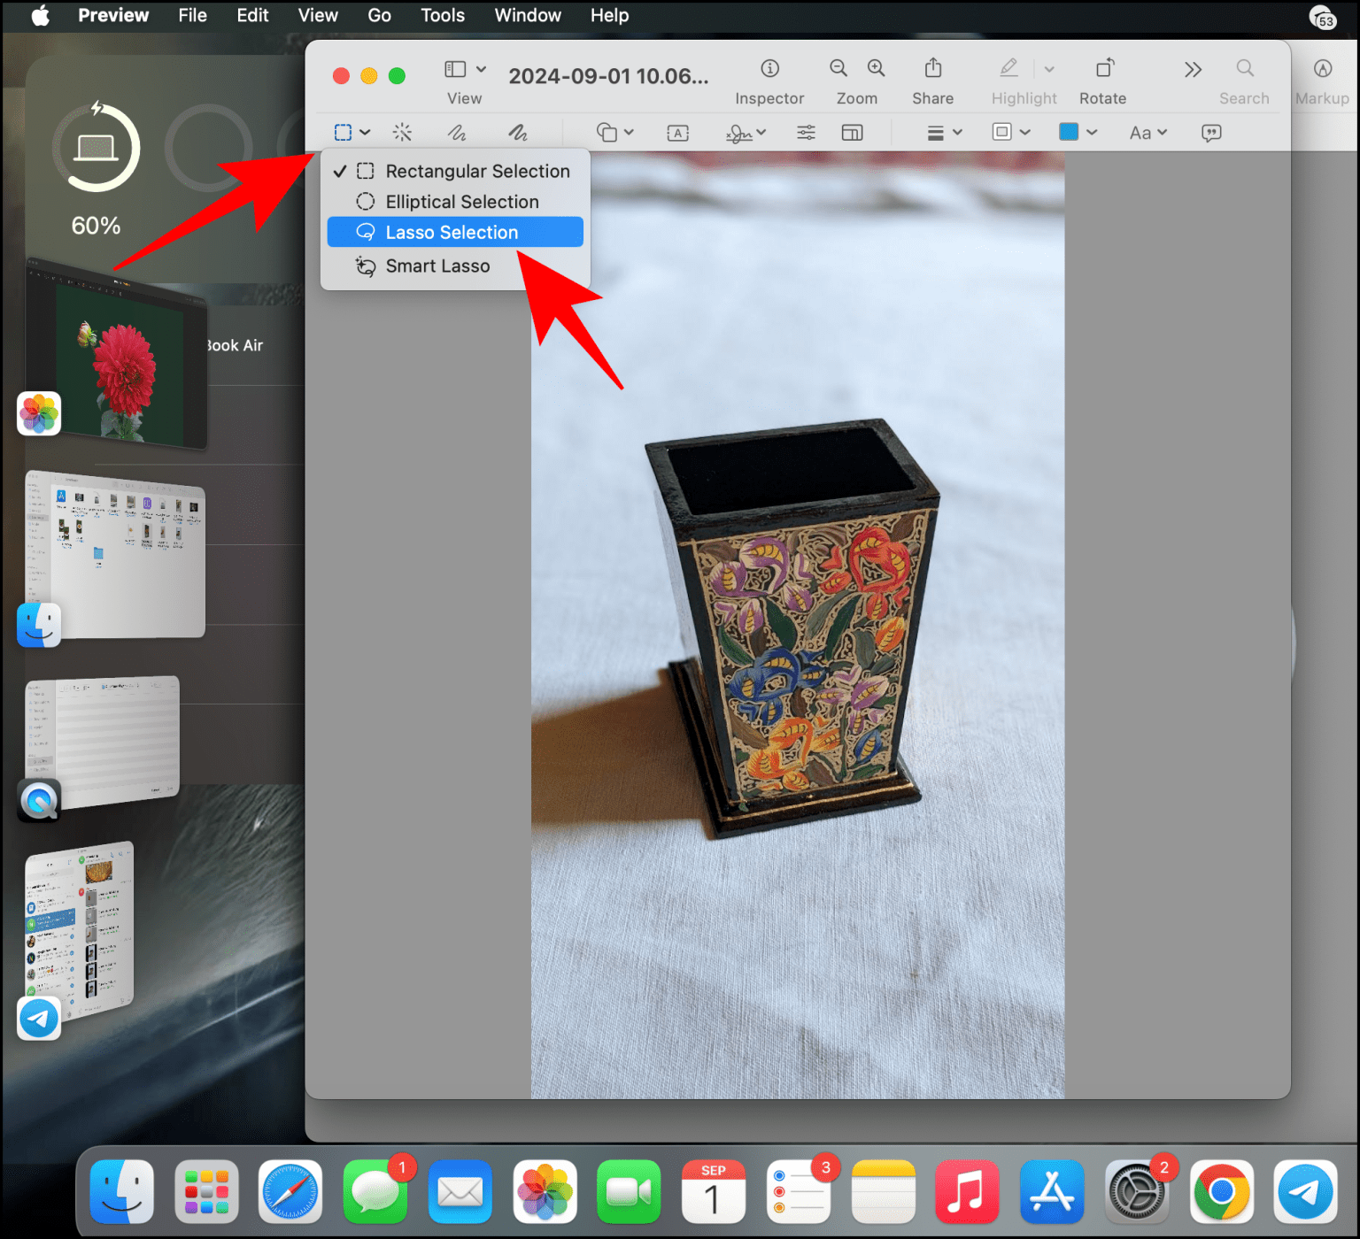Open the Signature tool

pyautogui.click(x=740, y=133)
